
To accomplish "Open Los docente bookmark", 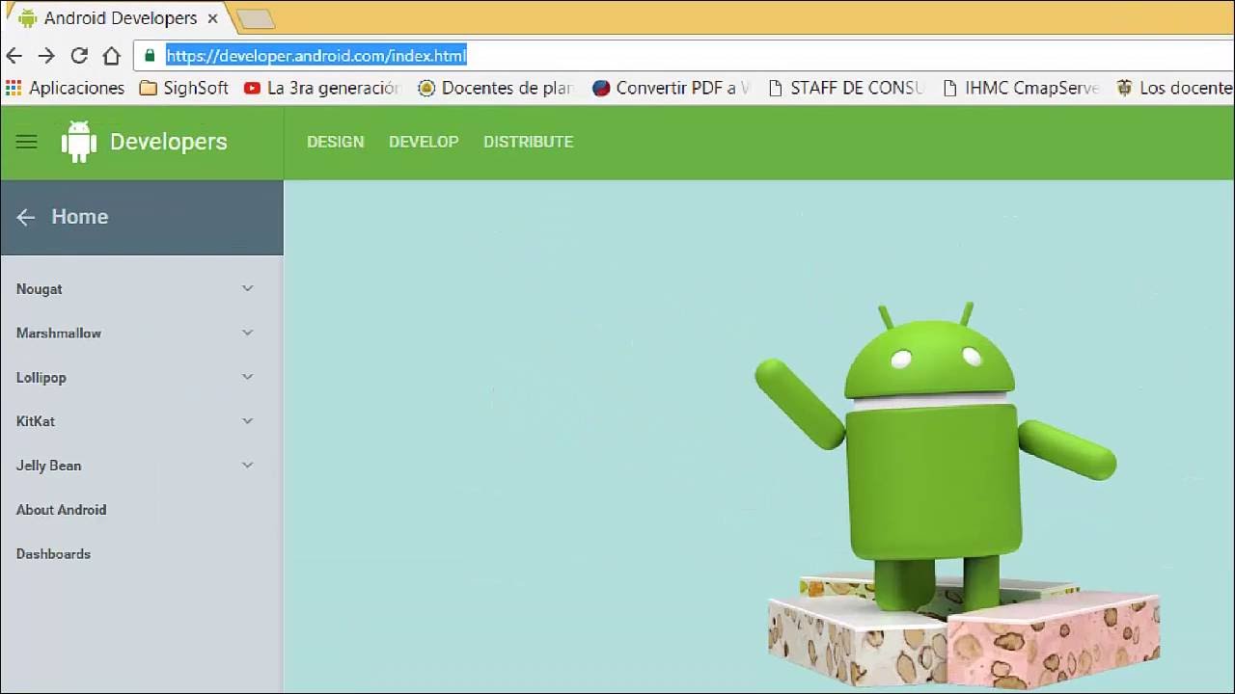I will tap(1175, 88).
